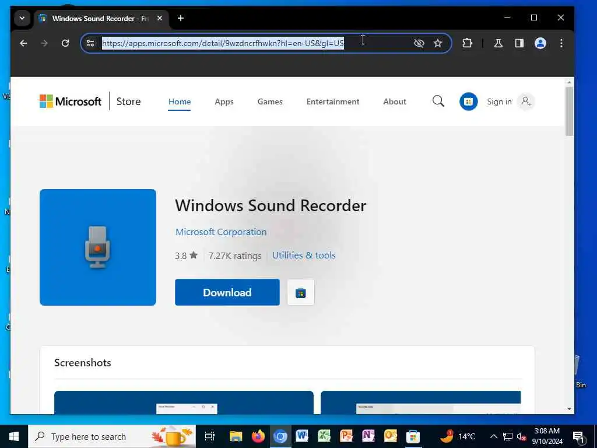Screen dimensions: 597x448
Task: Open the 14°C weather widget
Action: click(x=458, y=436)
